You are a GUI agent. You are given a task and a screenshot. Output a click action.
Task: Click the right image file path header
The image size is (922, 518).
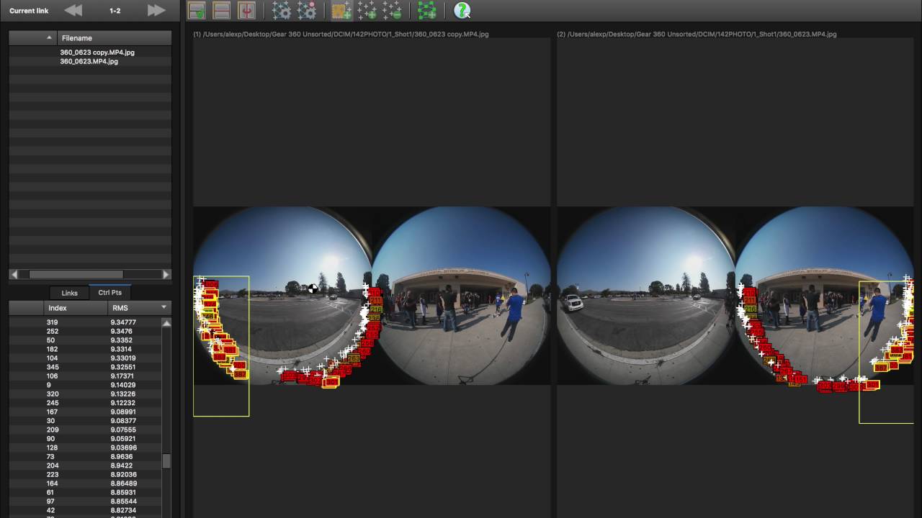[697, 34]
